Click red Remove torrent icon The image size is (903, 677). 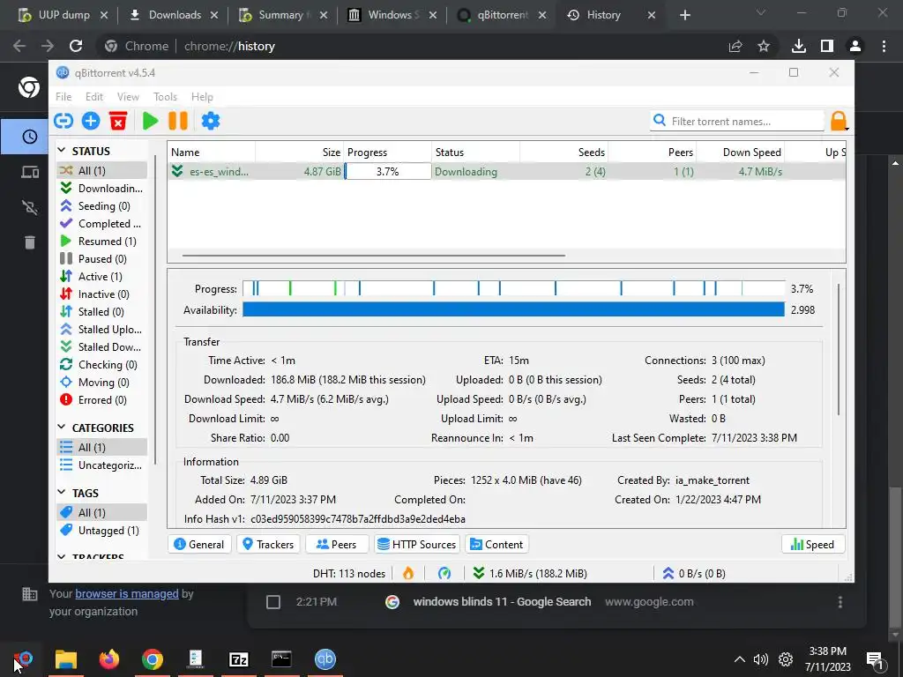click(x=118, y=121)
